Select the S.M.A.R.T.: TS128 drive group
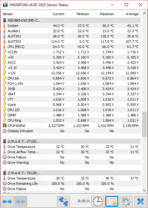This screenshot has height=208, width=148. click(72, 173)
